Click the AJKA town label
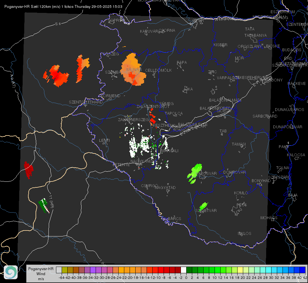The height and width of the screenshot is (283, 308). [188, 89]
